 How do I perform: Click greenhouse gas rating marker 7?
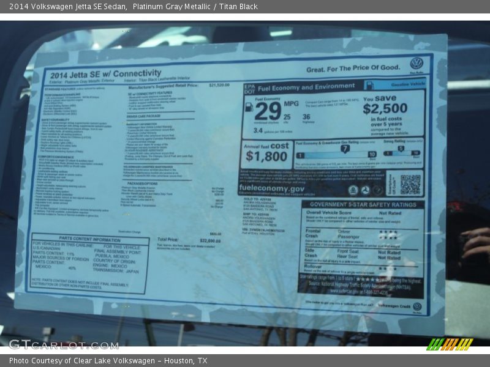point(345,149)
